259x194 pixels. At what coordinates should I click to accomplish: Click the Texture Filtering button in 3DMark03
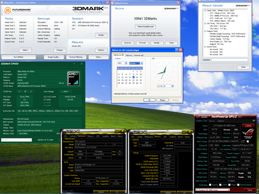click(76, 57)
